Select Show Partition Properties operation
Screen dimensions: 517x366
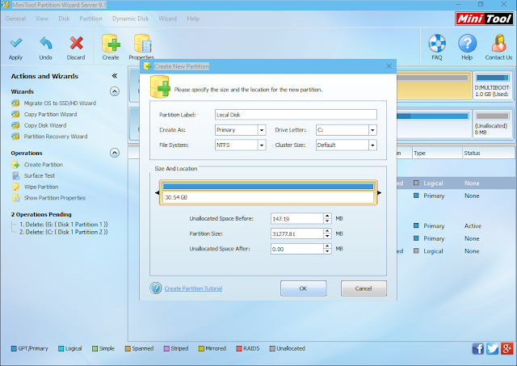point(54,198)
